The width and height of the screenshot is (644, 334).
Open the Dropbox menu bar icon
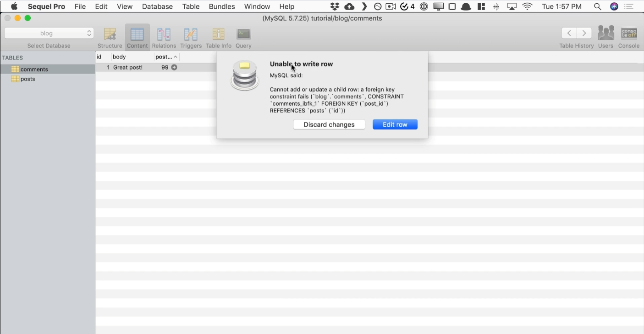[x=335, y=6]
